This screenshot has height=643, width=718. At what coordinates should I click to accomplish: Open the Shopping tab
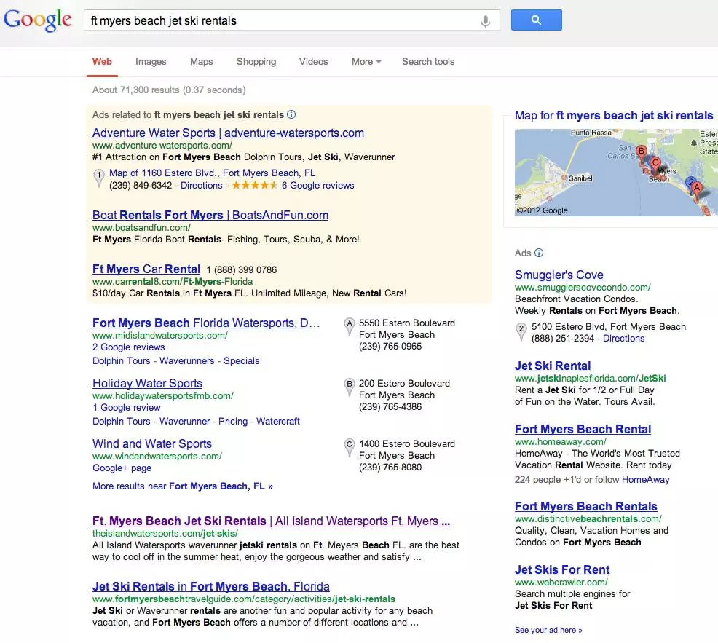tap(256, 61)
